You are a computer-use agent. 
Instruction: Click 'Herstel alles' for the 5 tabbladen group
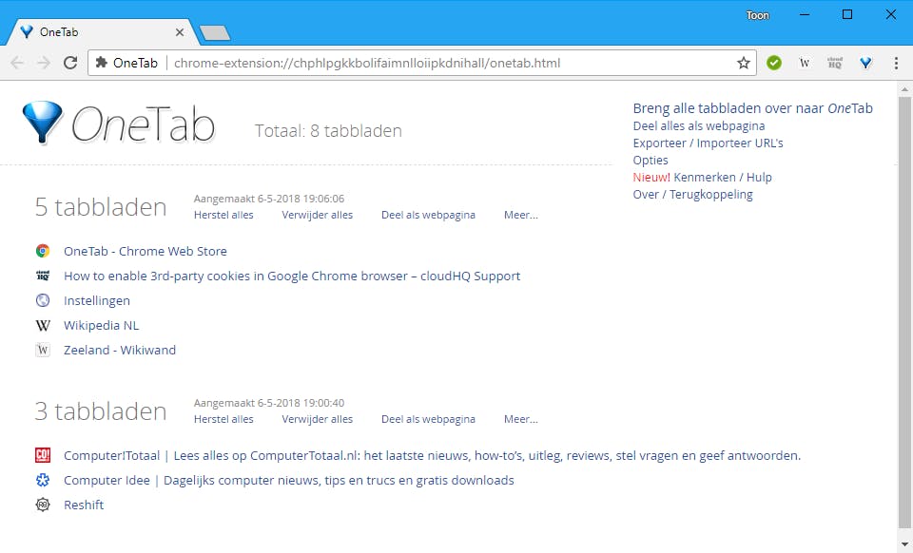coord(223,215)
